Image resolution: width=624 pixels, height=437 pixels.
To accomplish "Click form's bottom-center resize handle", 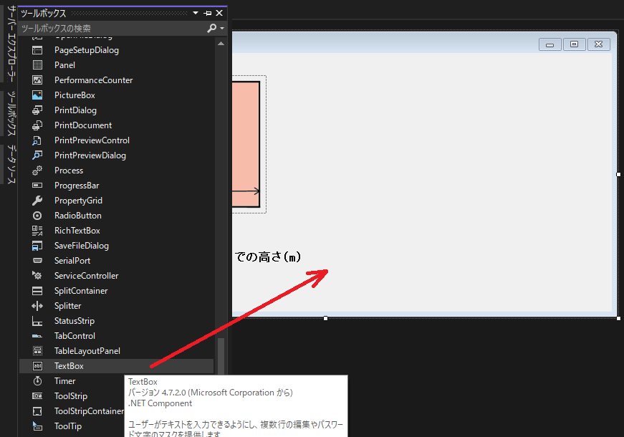I will pos(325,318).
